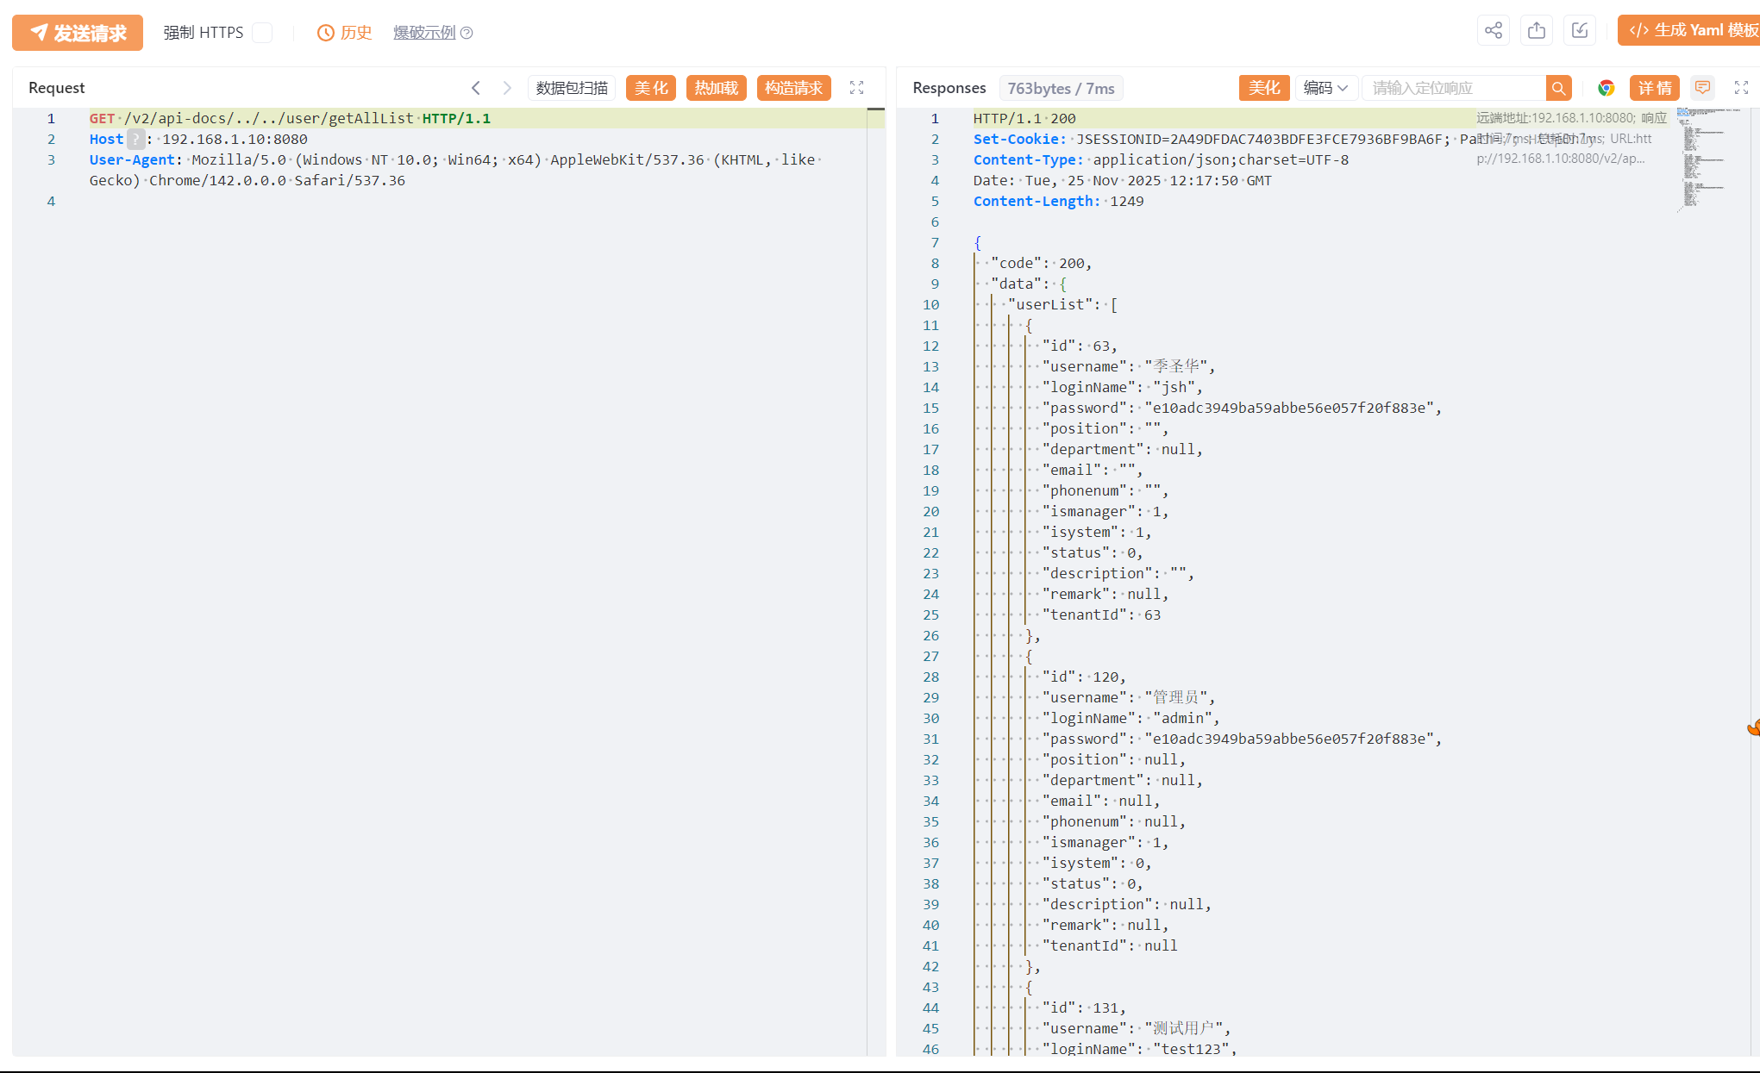Open the 爆破示例 fuzz example link
The height and width of the screenshot is (1073, 1760).
point(424,33)
